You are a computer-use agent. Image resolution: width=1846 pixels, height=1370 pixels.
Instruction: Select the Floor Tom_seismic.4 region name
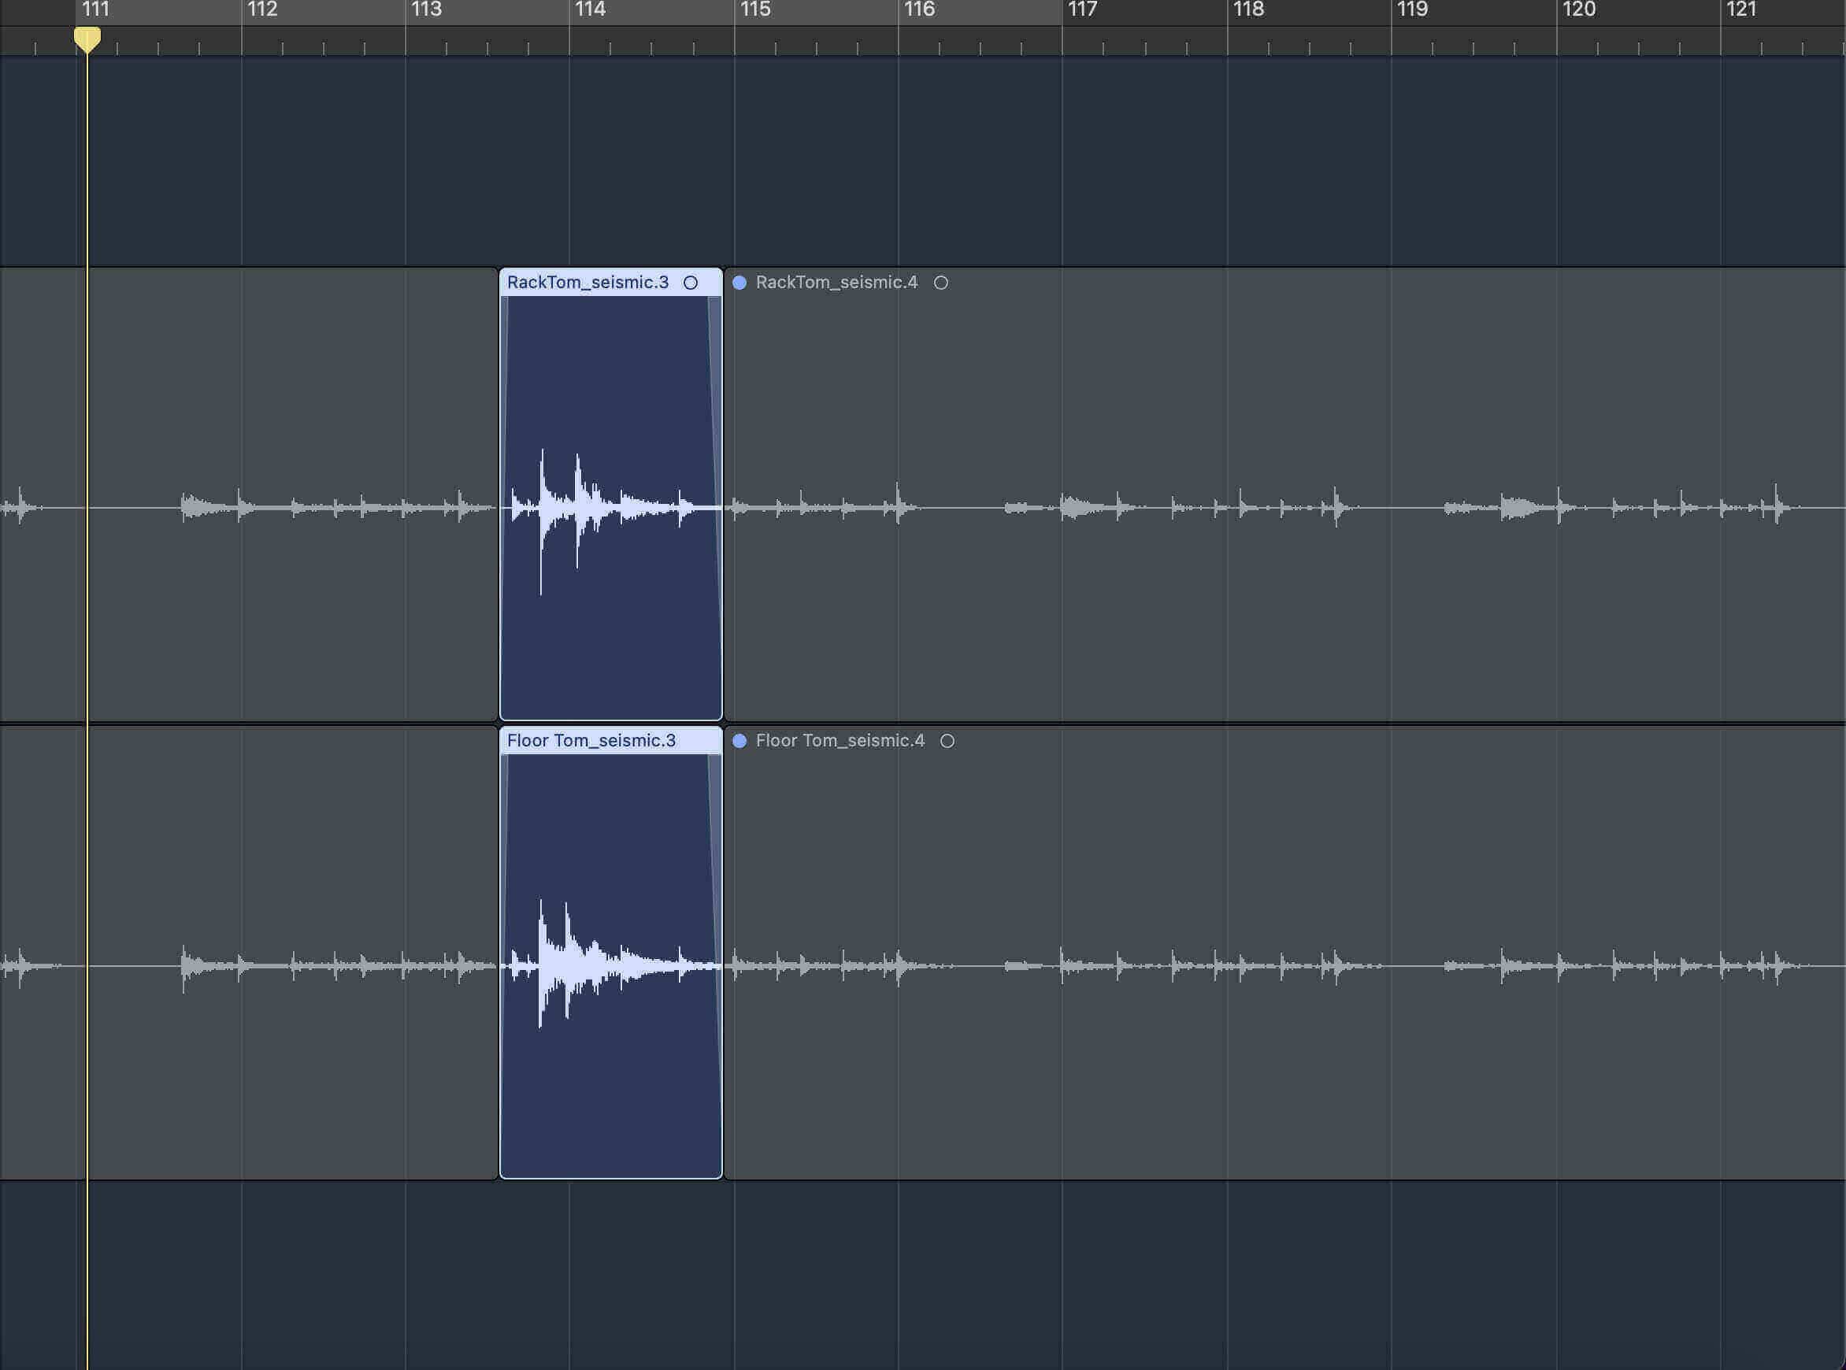pos(840,741)
